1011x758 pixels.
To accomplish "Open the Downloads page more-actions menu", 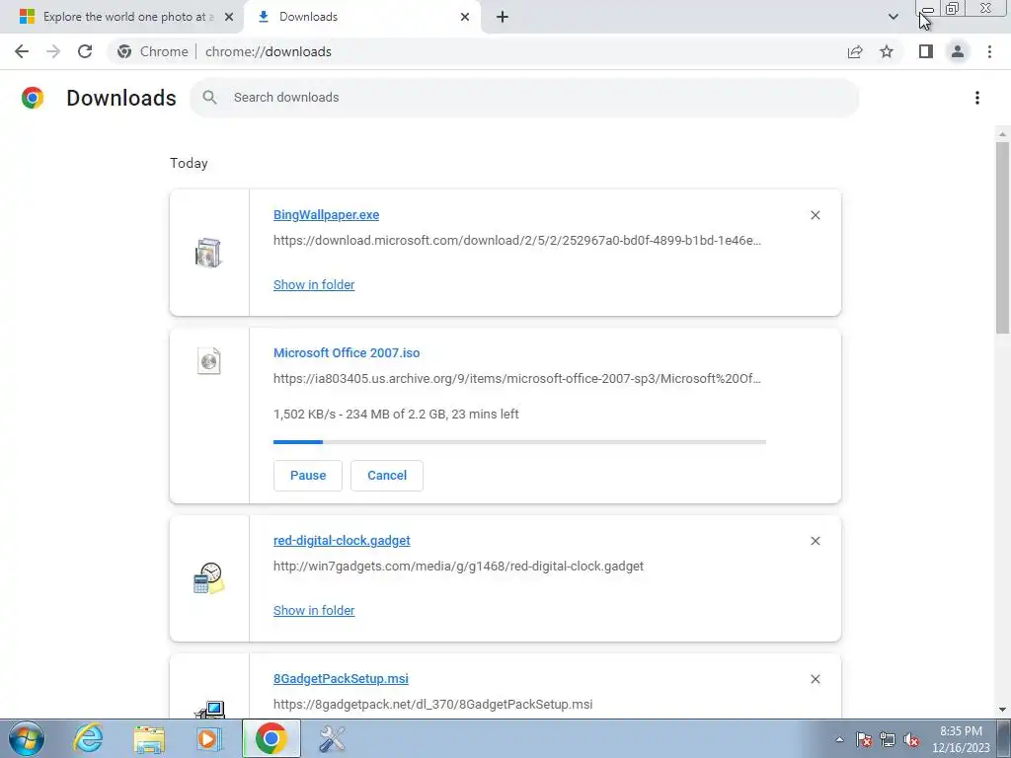I will 977,98.
